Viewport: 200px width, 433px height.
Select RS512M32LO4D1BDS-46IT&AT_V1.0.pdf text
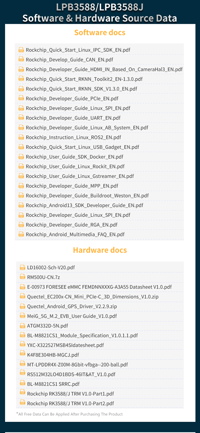click(x=71, y=374)
